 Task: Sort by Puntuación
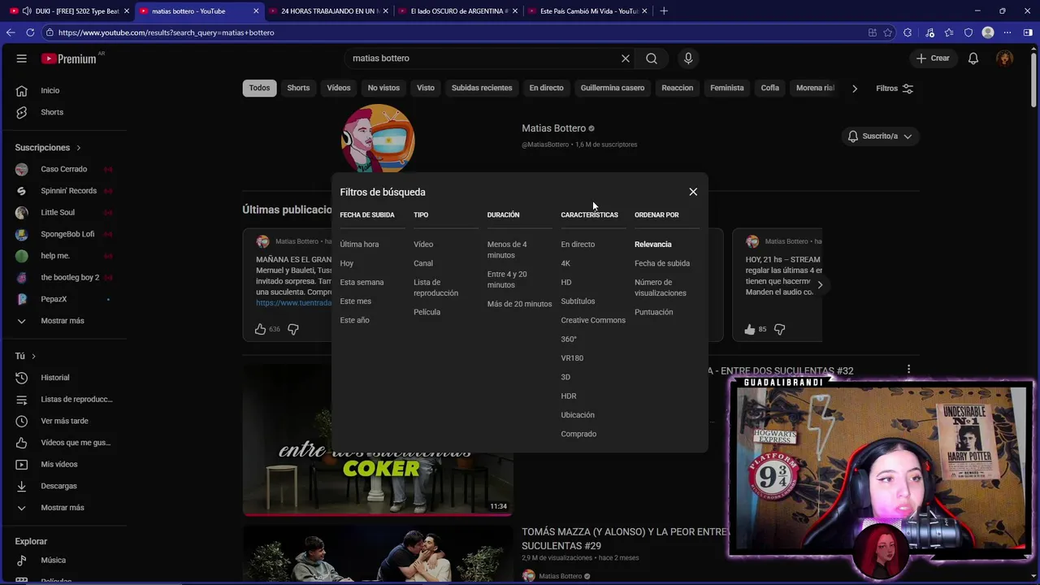[x=653, y=312]
